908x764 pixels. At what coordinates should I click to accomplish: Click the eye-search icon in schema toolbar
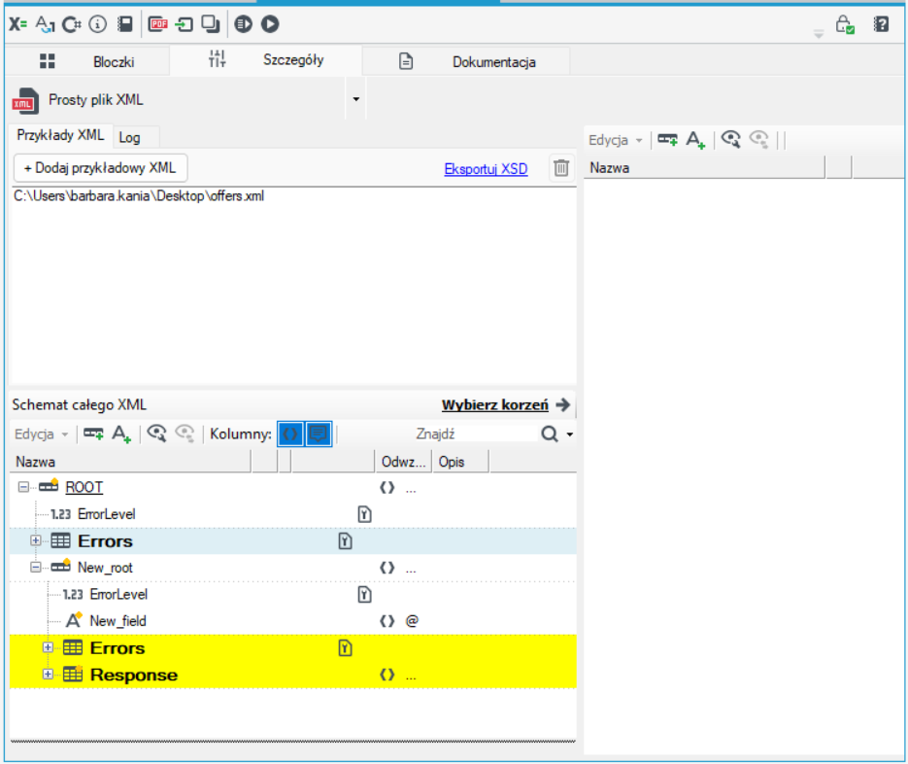tap(156, 434)
